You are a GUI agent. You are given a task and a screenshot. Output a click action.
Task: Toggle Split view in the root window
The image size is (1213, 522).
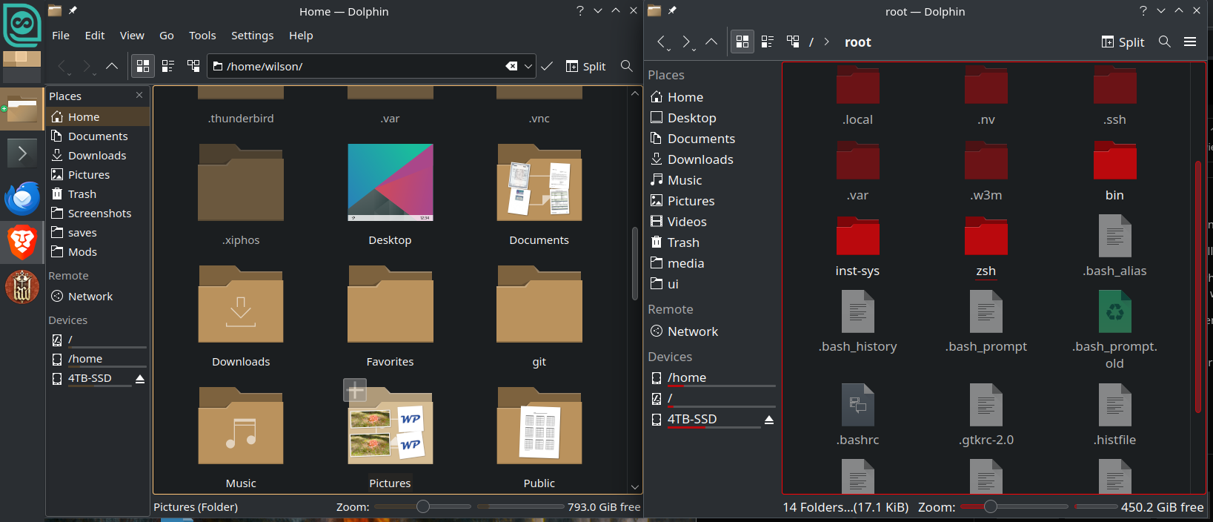[1123, 42]
